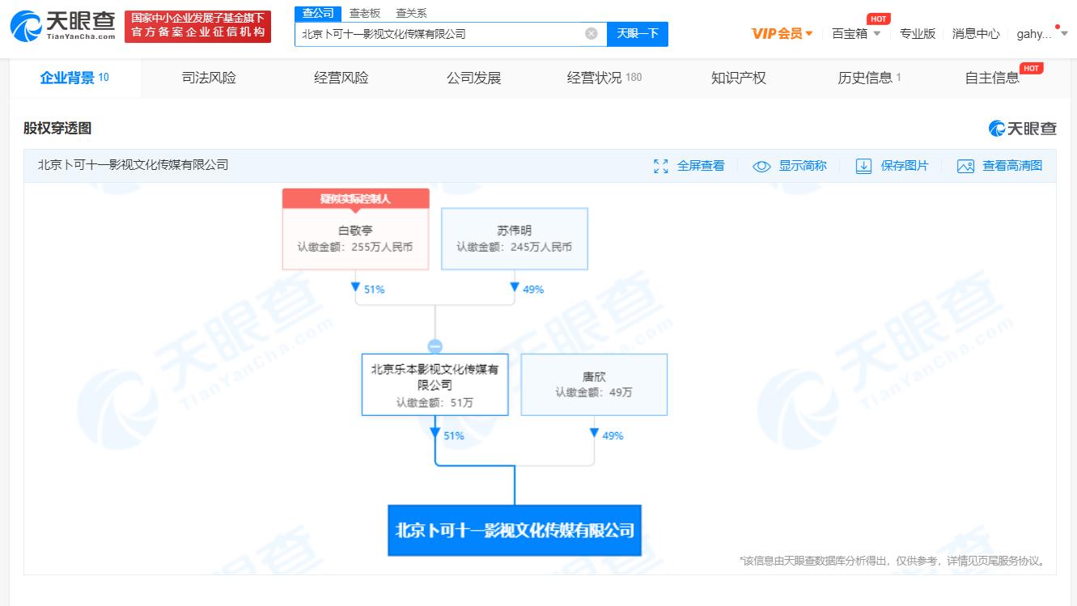Click the 认缴金额：255万人民币 text

355,247
